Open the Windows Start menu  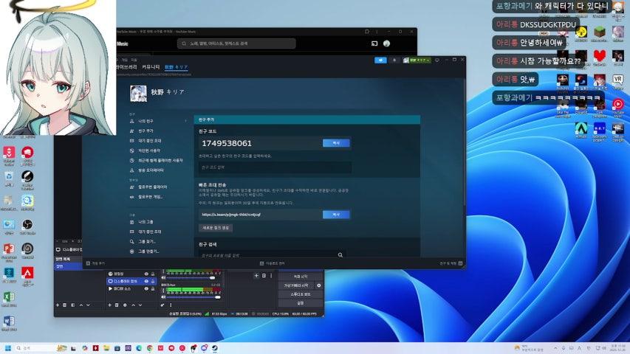[x=9, y=347]
